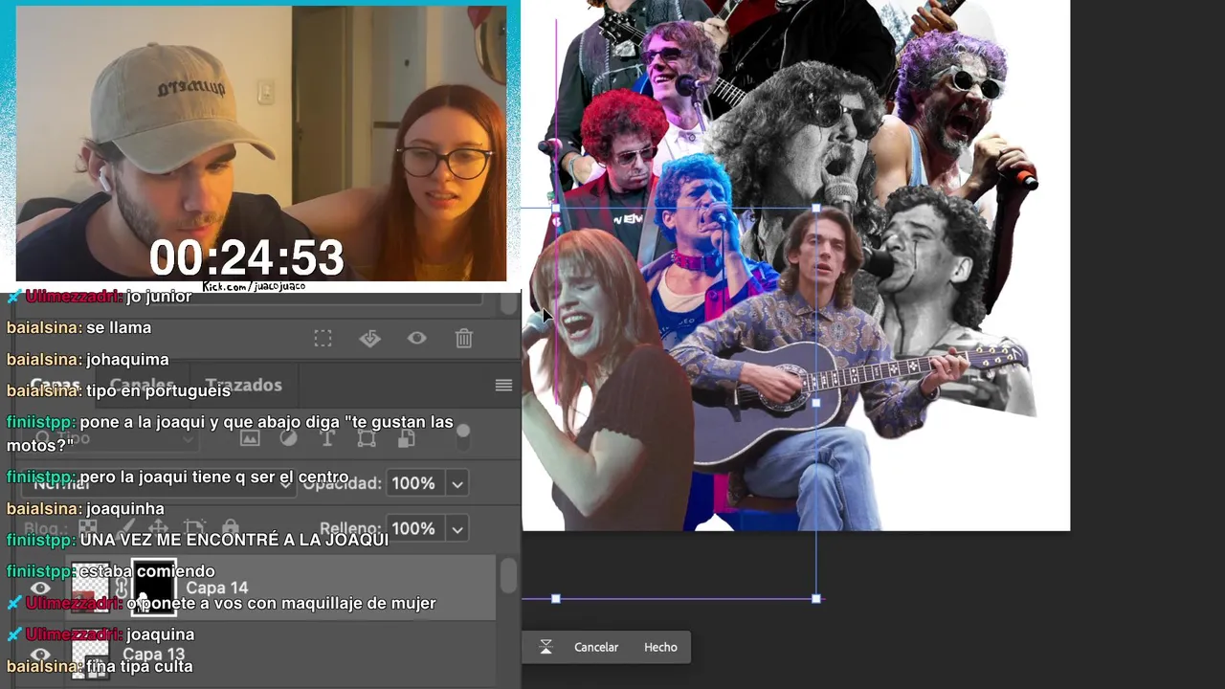Image resolution: width=1225 pixels, height=689 pixels.
Task: Hide the Capa 13 layer
Action: click(x=40, y=656)
